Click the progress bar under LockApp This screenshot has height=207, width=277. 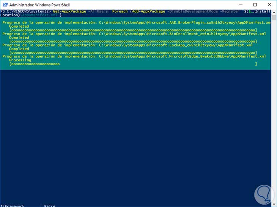(133, 53)
